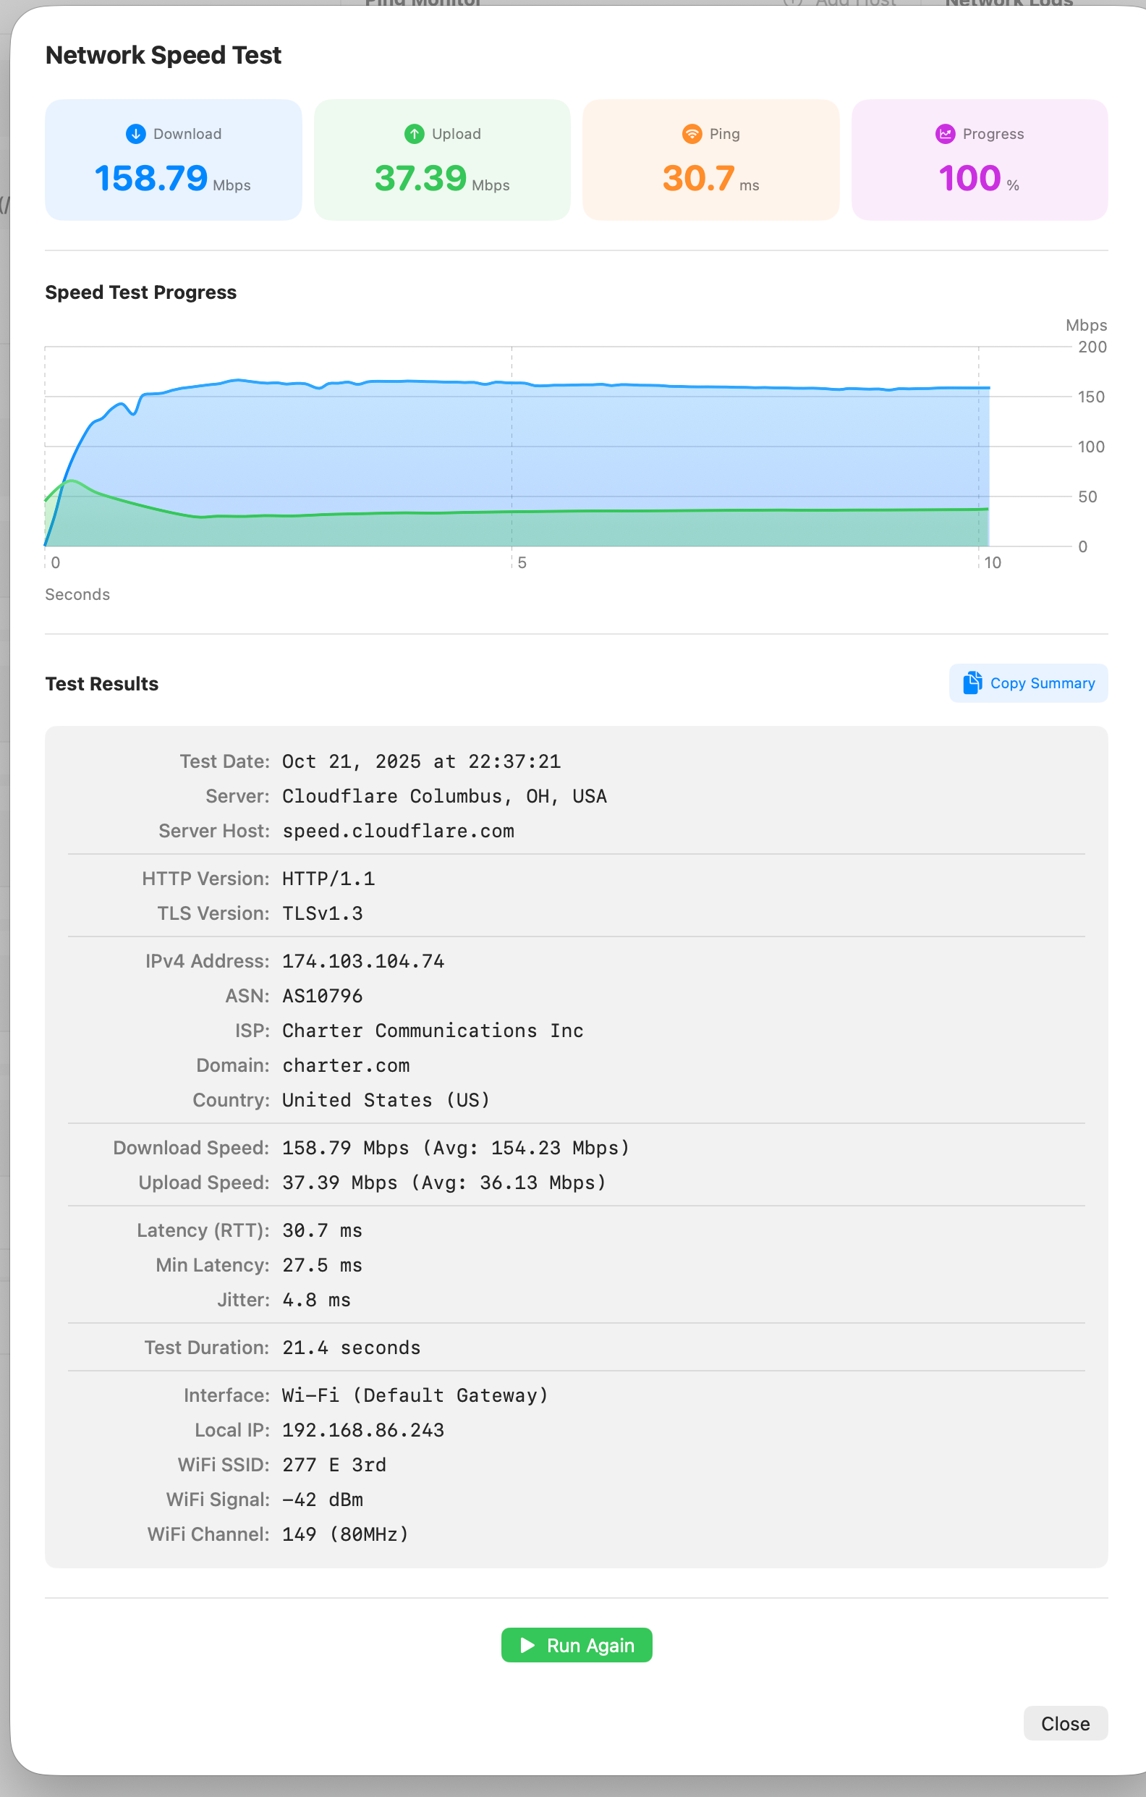Click the WiFi SSID value 277 E 3rd
The height and width of the screenshot is (1797, 1146).
pyautogui.click(x=334, y=1465)
